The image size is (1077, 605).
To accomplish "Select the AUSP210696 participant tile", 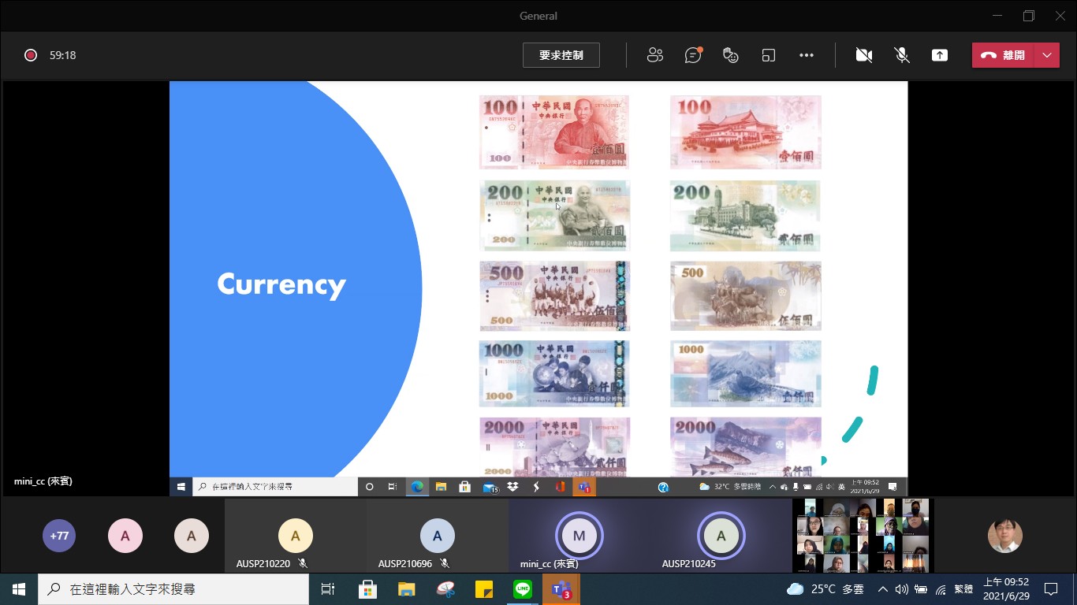I will point(438,536).
